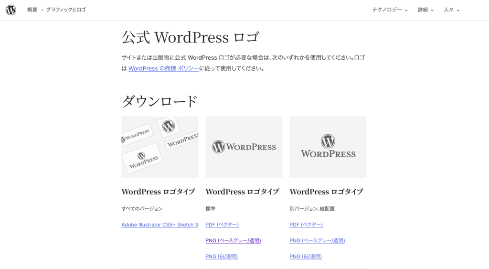Select the グラフィックとロゴ breadcrumb
This screenshot has width=489, height=269.
(x=66, y=10)
